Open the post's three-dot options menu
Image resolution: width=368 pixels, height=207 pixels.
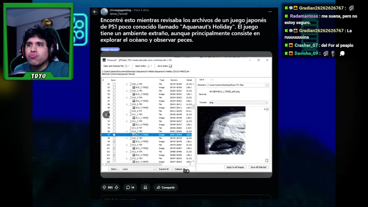(x=270, y=12)
